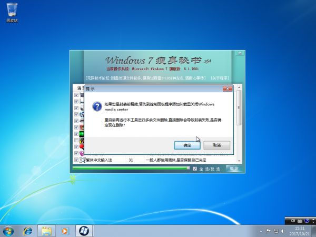
Task: Open the Action Center flag icon in the tray
Action: click(269, 231)
